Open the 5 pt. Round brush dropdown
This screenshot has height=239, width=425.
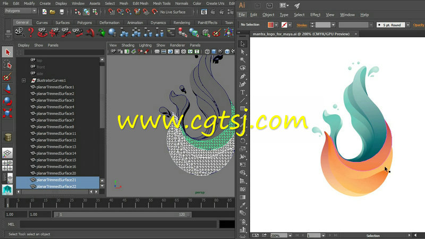click(x=408, y=25)
